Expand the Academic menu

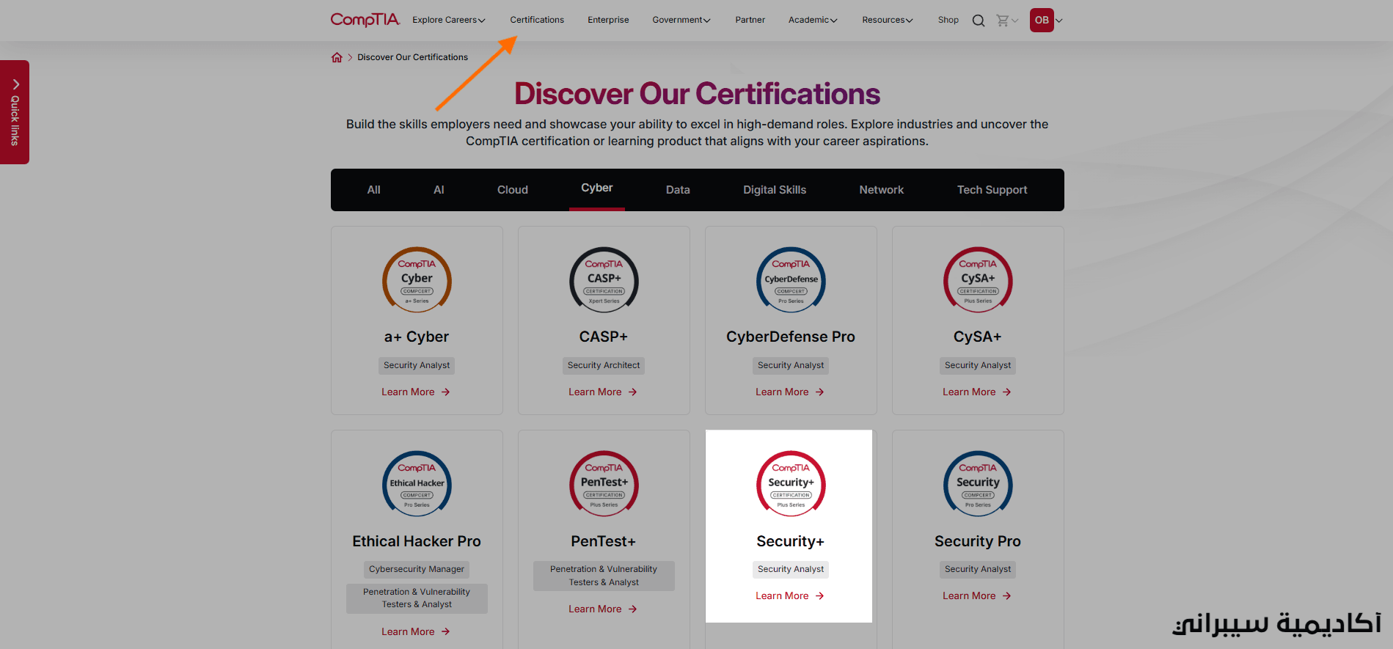pyautogui.click(x=813, y=20)
